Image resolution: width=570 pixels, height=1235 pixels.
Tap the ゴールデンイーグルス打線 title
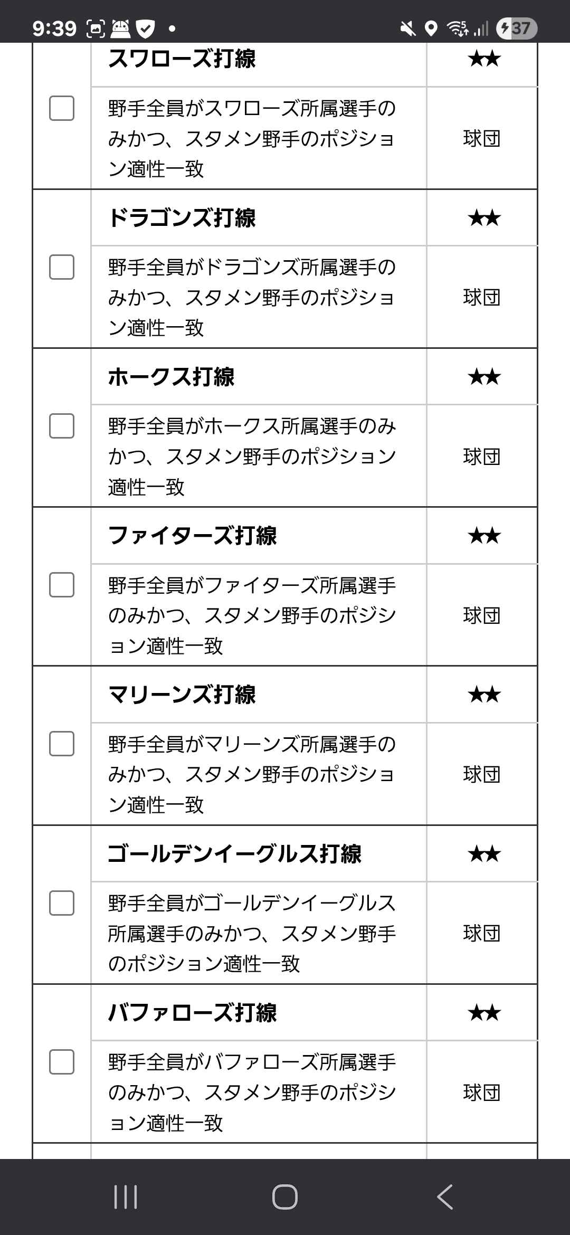click(x=235, y=853)
